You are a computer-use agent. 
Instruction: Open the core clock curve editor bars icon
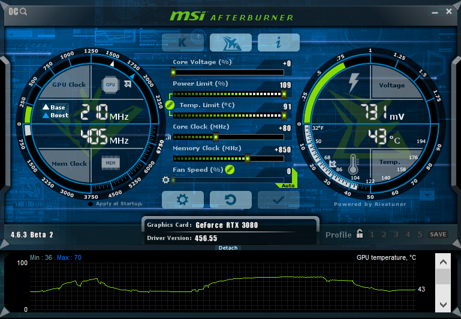click(168, 137)
